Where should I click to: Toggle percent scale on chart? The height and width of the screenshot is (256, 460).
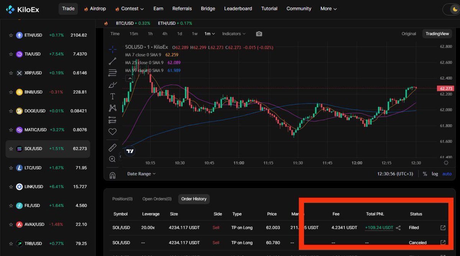[x=425, y=174]
